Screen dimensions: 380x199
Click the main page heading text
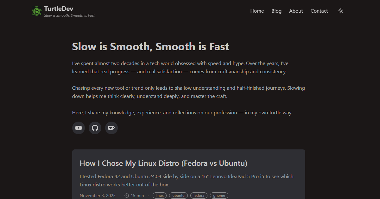pyautogui.click(x=150, y=47)
